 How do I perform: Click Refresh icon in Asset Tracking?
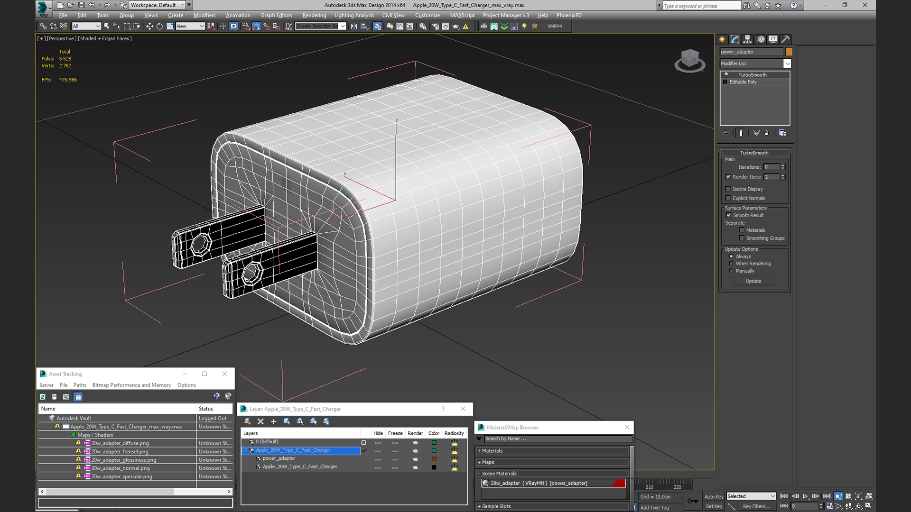[43, 397]
